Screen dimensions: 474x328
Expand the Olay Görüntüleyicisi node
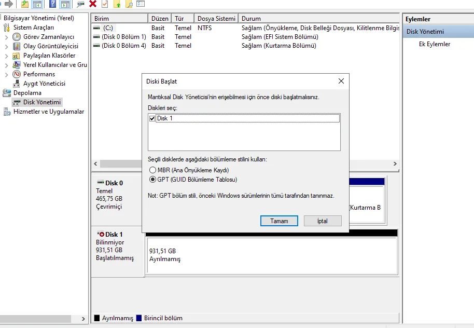(x=6, y=47)
